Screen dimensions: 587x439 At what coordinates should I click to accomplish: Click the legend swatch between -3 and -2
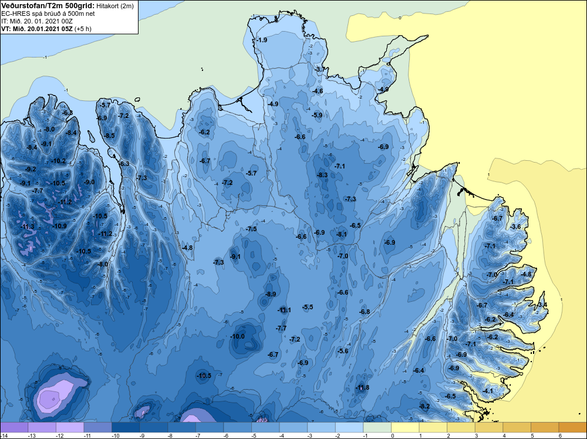point(322,427)
